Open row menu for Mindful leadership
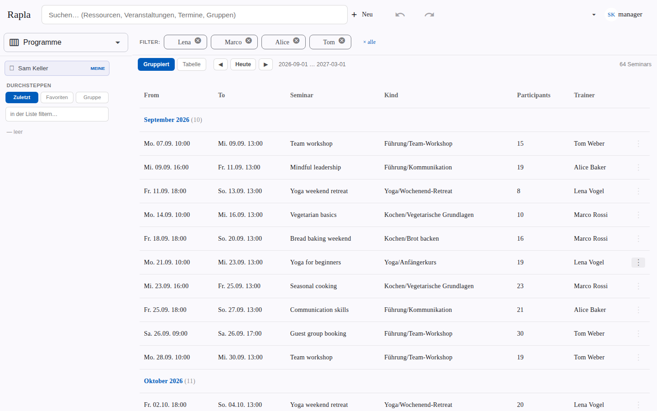 click(x=638, y=167)
